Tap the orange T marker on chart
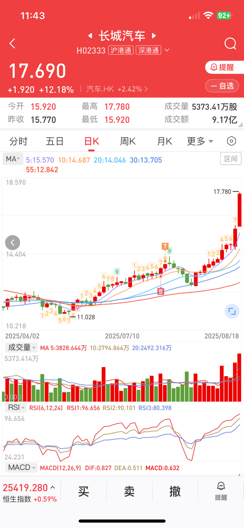Image resolution: width=244 pixels, height=528 pixels. pos(165,246)
